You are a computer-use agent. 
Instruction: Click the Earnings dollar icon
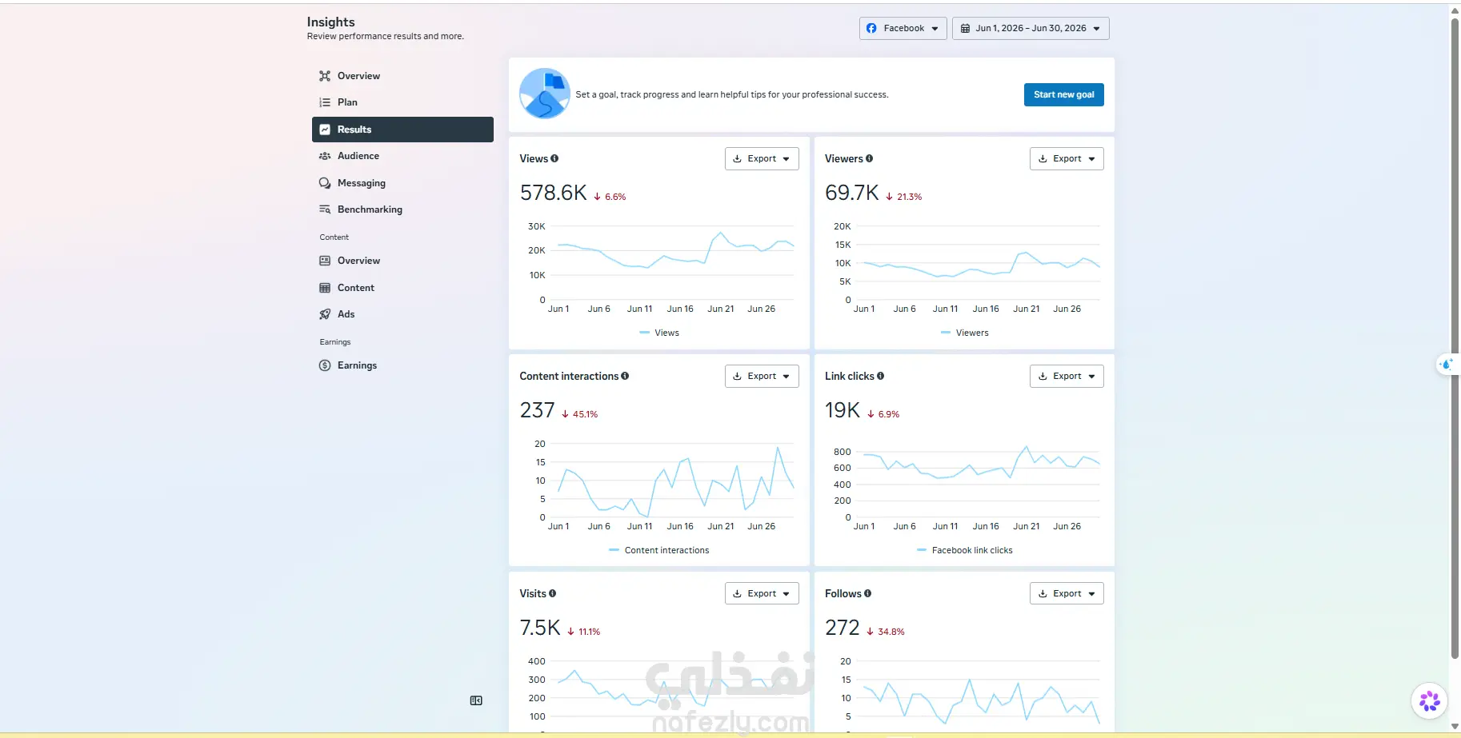tap(325, 365)
